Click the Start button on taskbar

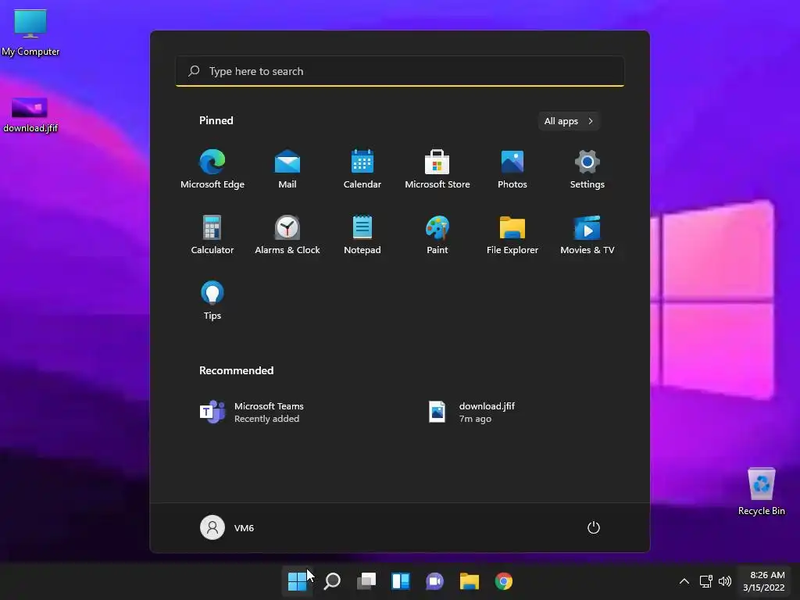pyautogui.click(x=297, y=581)
